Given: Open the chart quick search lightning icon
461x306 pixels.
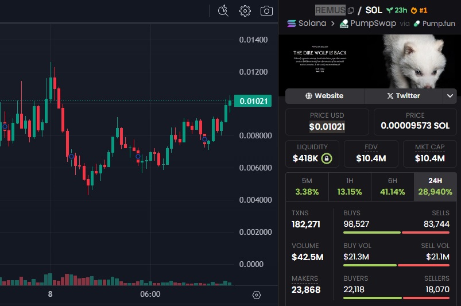Looking at the screenshot, I should click(223, 11).
